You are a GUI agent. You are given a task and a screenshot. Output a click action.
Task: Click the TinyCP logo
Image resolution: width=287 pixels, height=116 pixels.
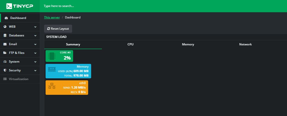coord(20,6)
